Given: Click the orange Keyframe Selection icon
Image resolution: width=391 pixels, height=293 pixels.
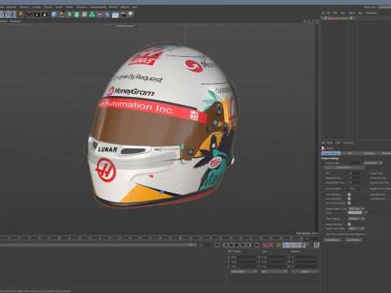Looking at the screenshot, I should (x=279, y=245).
